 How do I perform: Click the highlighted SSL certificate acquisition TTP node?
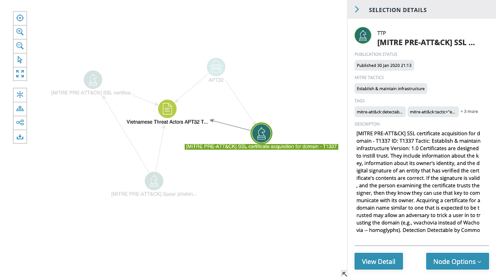click(261, 133)
